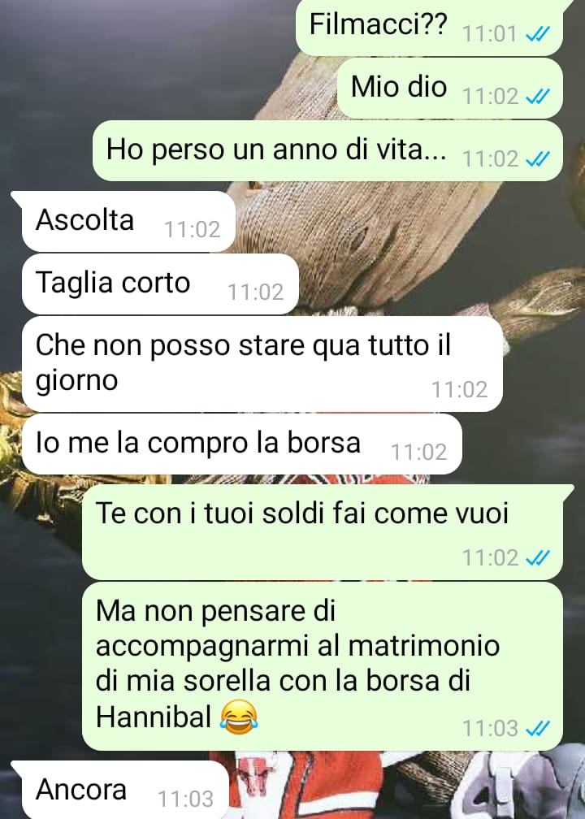585x819 pixels.
Task: Tap the 'Taglia corto' message bubble
Action: [x=160, y=284]
